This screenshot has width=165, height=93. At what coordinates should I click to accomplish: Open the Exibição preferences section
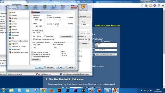pos(14,16)
